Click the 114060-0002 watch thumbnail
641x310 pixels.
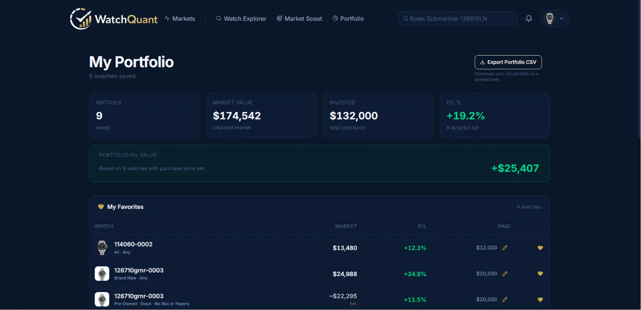[x=102, y=248]
